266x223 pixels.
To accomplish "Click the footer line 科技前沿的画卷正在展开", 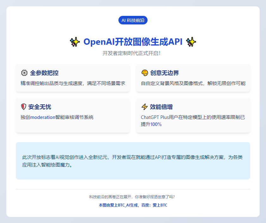I will pos(132,197).
